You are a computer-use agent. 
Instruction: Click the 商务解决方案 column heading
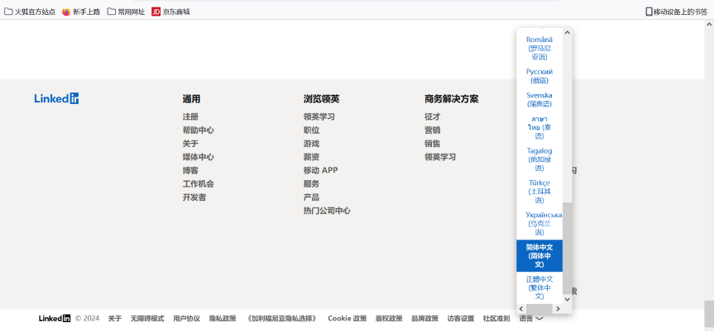click(x=452, y=98)
